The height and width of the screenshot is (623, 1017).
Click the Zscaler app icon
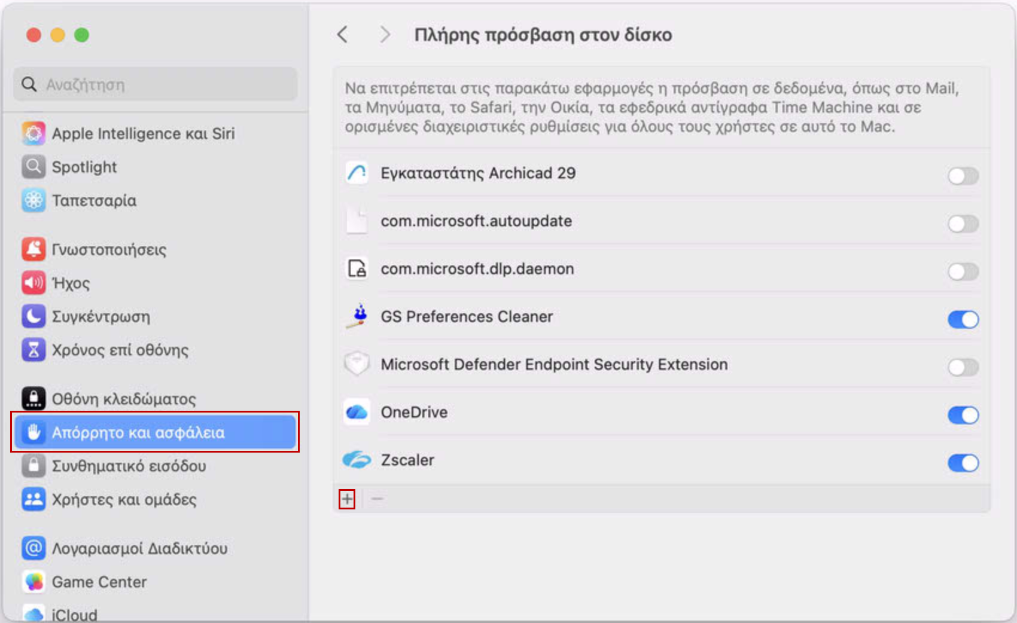coord(357,460)
